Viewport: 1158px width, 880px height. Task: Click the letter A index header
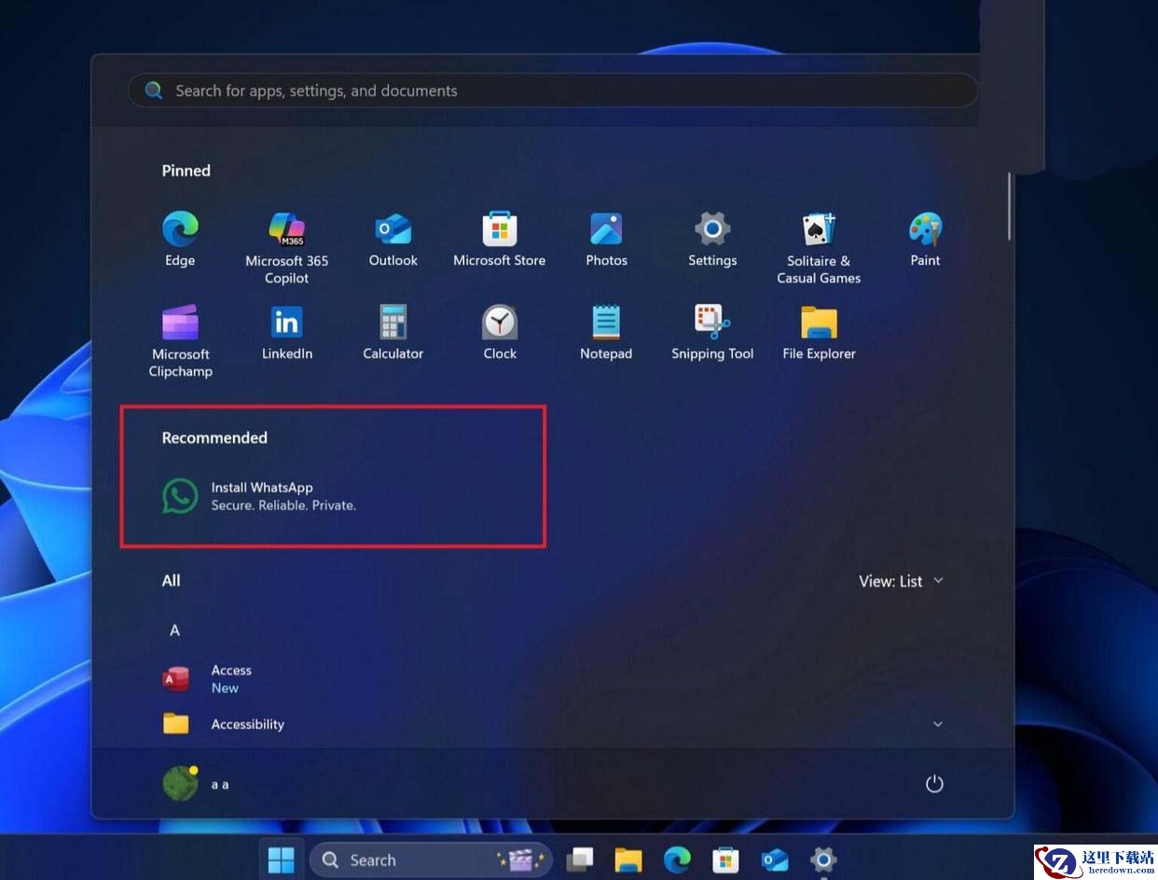tap(174, 631)
